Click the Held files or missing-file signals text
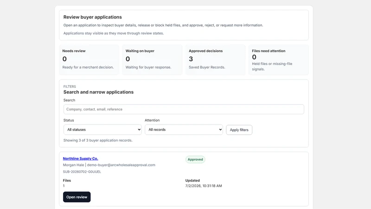The image size is (371, 209). (272, 66)
